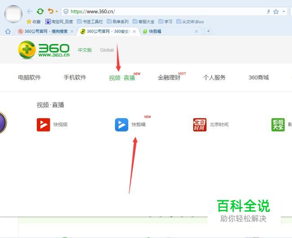Open the 学习 bookmark folder
This screenshot has height=238, width=292.
165,22
